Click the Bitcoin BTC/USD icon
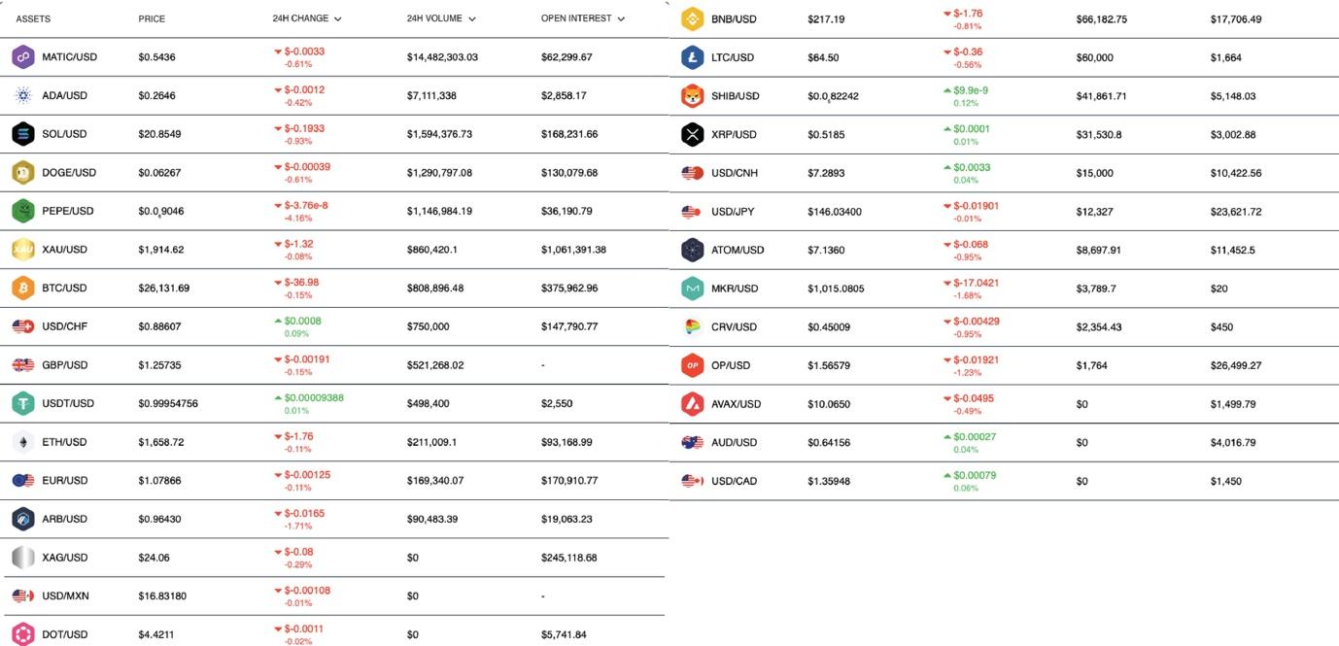Image resolution: width=1339 pixels, height=646 pixels. 23,289
